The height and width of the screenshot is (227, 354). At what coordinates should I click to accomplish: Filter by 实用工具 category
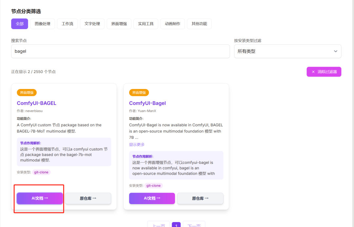click(146, 24)
